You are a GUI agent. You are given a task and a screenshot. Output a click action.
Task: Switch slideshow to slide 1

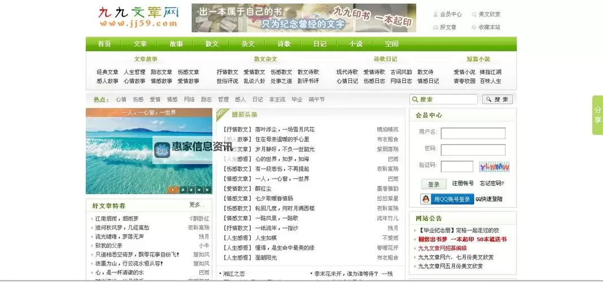173,190
